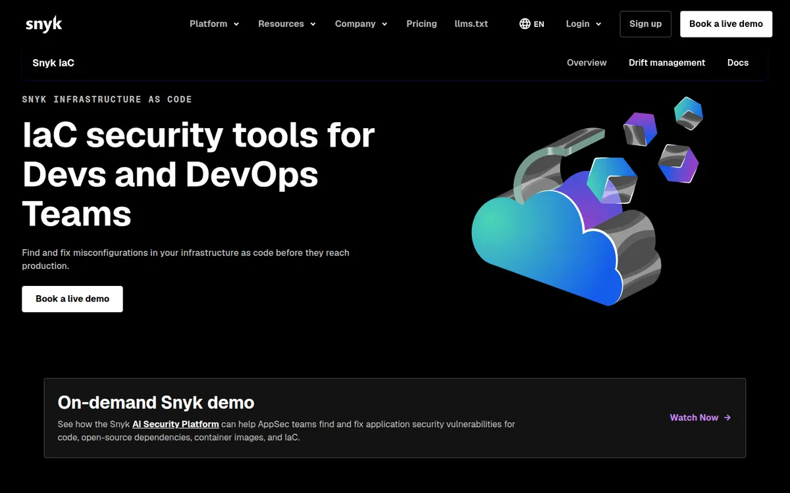The height and width of the screenshot is (493, 790).
Task: Select the Drift management tab
Action: pyautogui.click(x=667, y=62)
